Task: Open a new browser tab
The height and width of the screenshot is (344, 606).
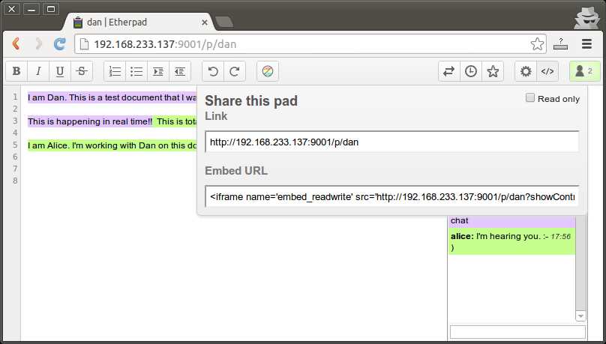Action: [223, 22]
